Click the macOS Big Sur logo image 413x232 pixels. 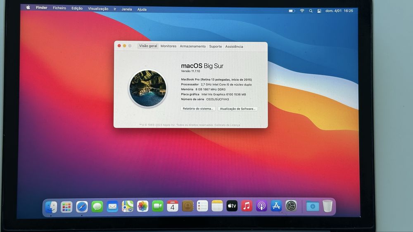click(x=148, y=88)
